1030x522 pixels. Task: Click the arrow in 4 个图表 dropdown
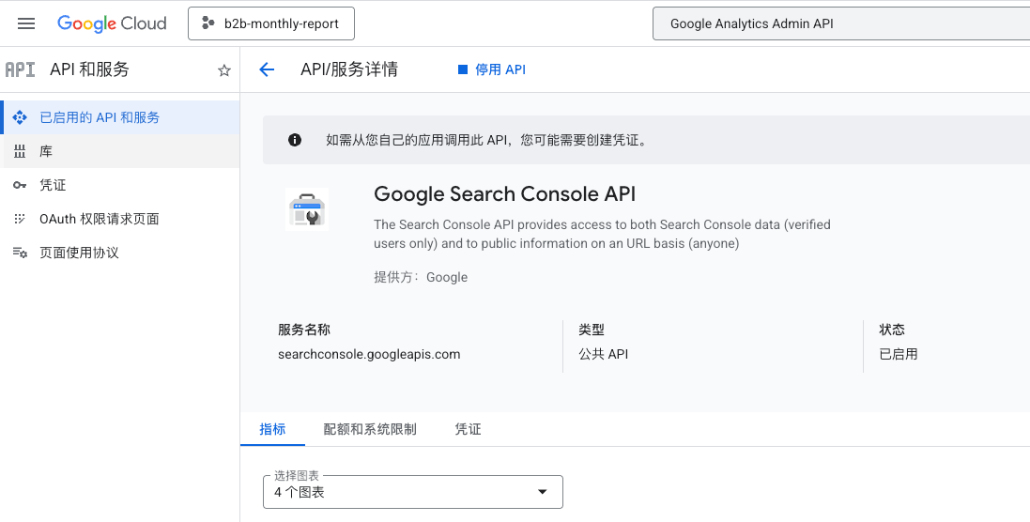[x=543, y=492]
